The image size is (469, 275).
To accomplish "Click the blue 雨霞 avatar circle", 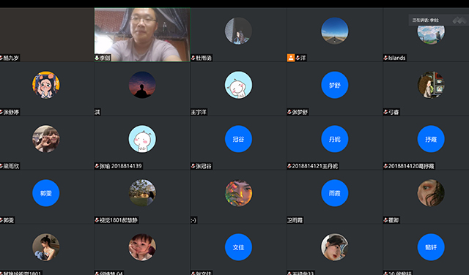I will point(335,193).
